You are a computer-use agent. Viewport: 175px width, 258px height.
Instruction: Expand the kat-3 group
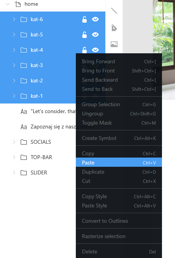pyautogui.click(x=14, y=65)
